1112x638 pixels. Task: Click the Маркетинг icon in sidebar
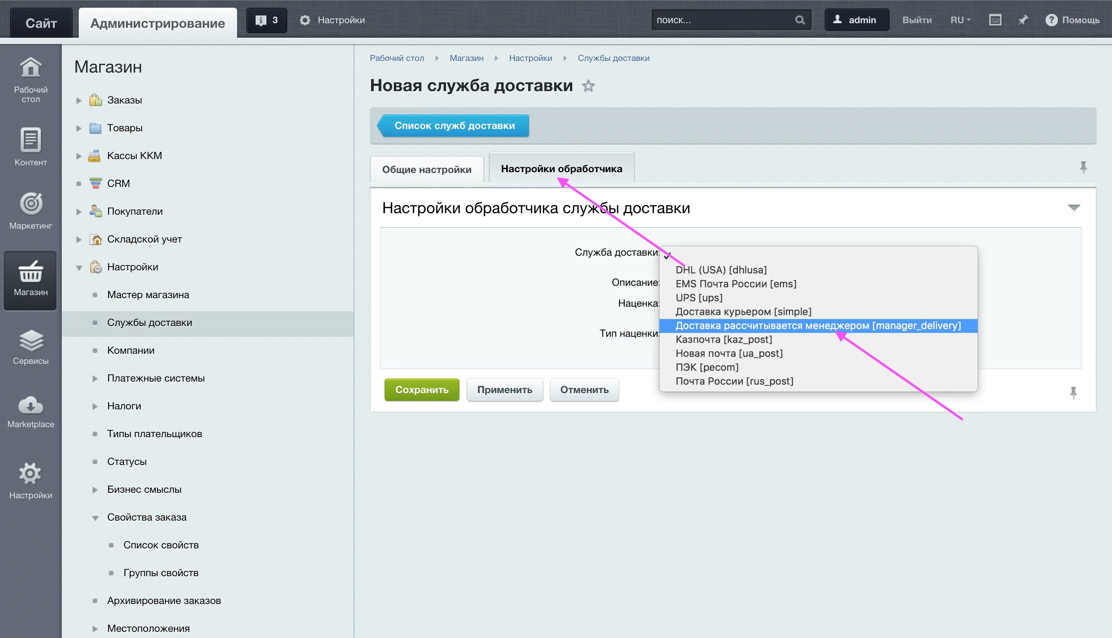point(31,210)
